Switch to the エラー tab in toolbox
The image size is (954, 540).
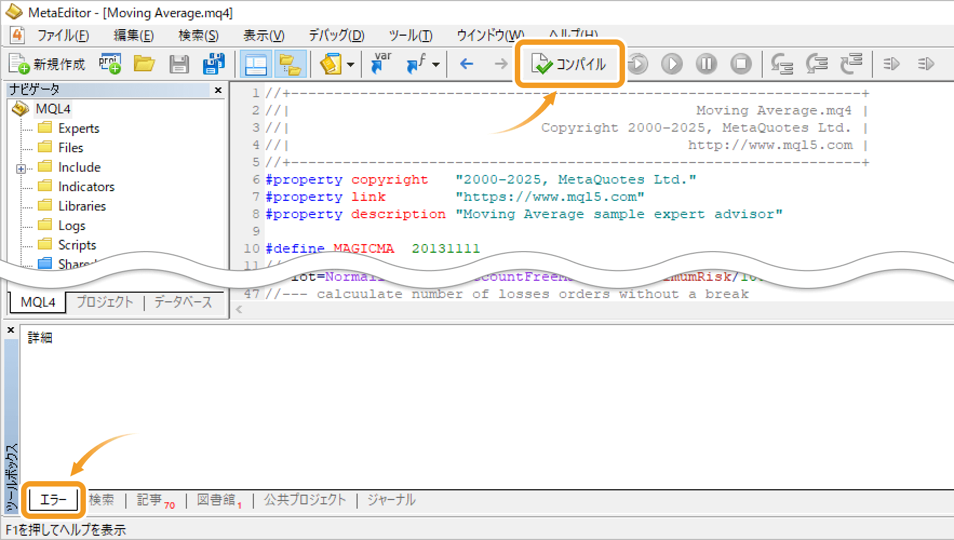pos(53,500)
